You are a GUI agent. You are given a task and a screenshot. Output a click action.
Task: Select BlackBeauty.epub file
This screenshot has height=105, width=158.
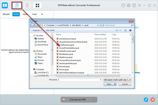65,54
